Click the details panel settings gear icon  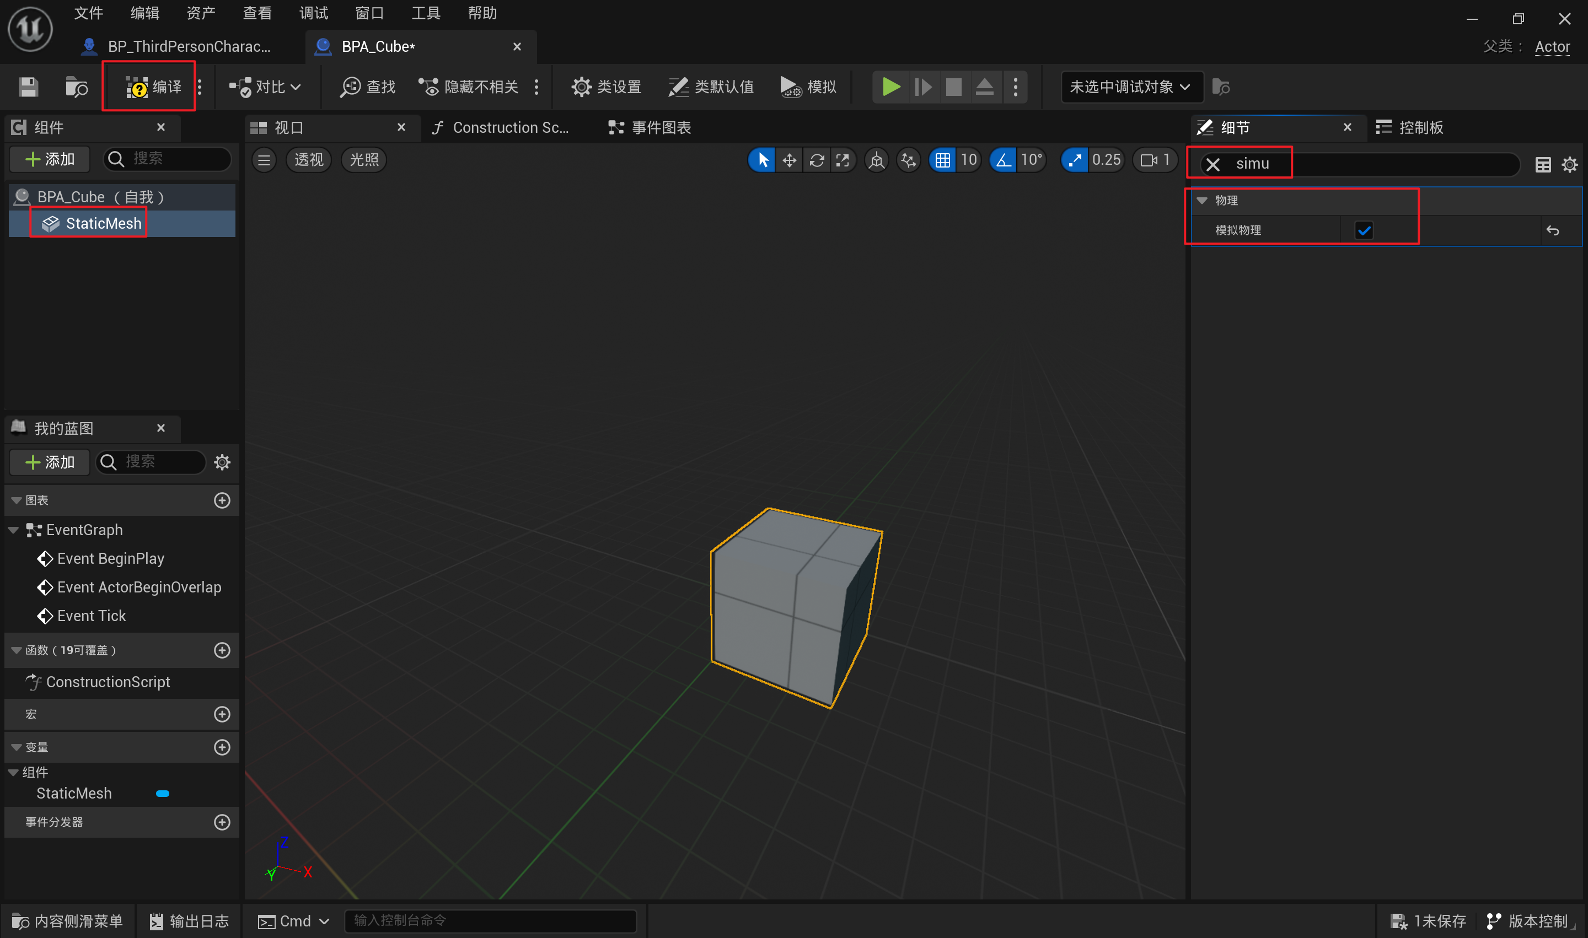(1569, 165)
